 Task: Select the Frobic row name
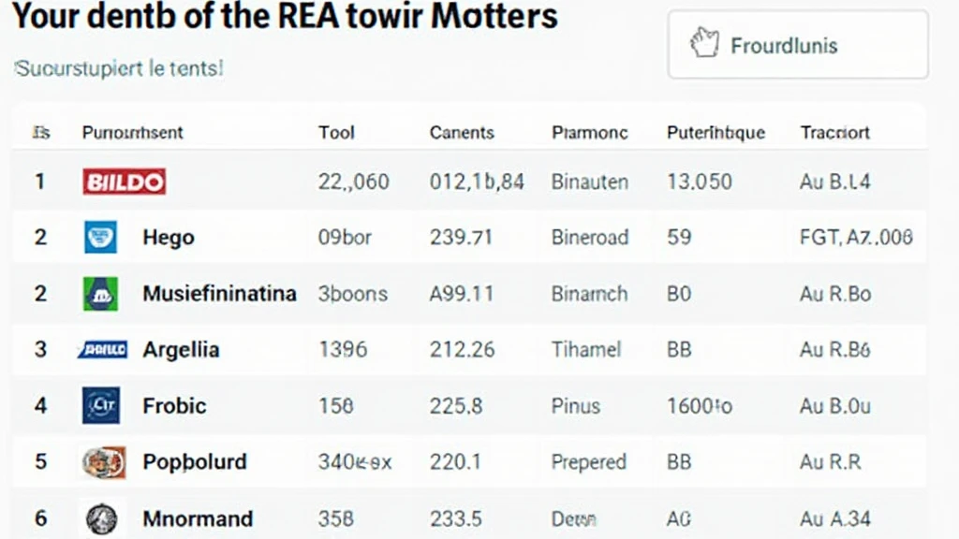coord(174,406)
